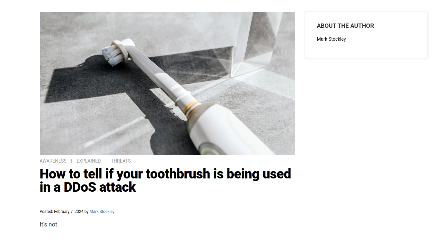Open the EXPLAINED category link
Viewport: 440px width, 246px height.
(x=89, y=161)
